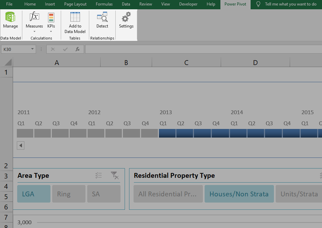The width and height of the screenshot is (322, 228).
Task: Expand the Measures dropdown menu
Action: coord(34,31)
